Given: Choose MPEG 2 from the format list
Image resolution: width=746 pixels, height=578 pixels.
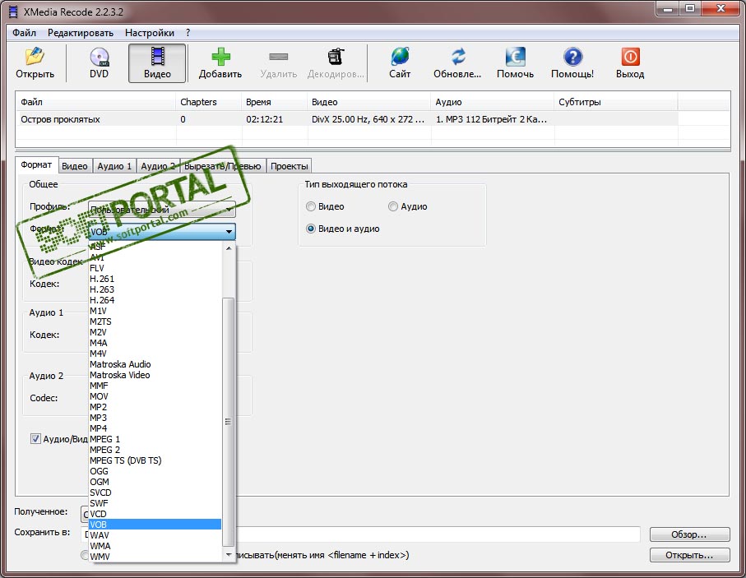Looking at the screenshot, I should [x=155, y=450].
